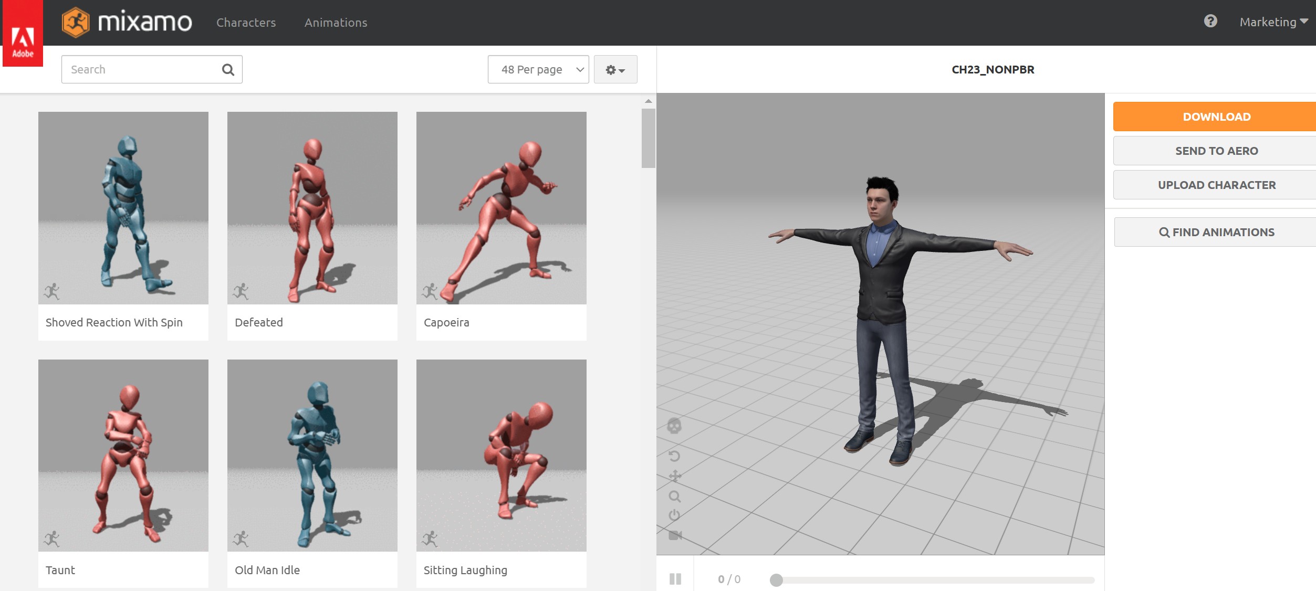Go to the Characters tab
1316x591 pixels.
[246, 23]
